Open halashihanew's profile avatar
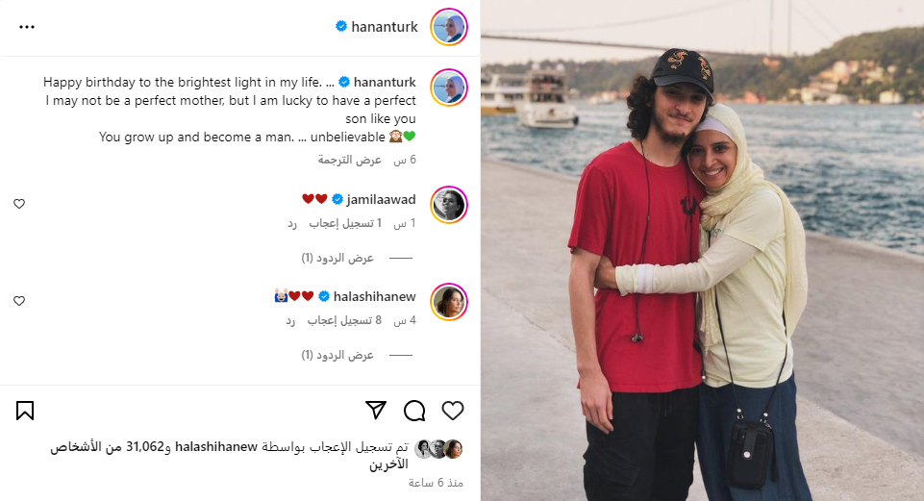This screenshot has width=924, height=501. pos(449,302)
